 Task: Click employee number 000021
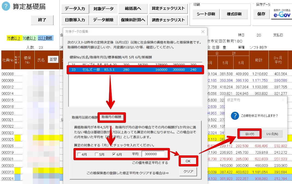(8, 120)
